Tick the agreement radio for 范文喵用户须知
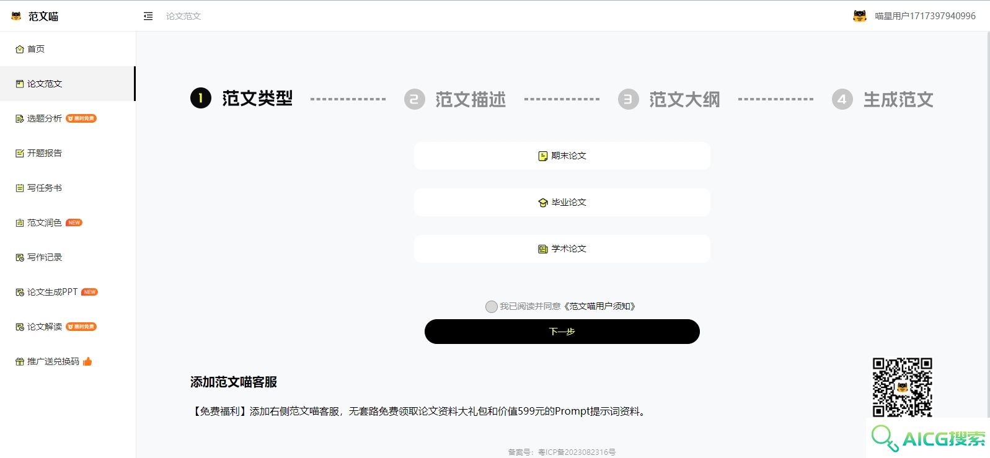Screen dimensions: 990x458 pyautogui.click(x=492, y=307)
